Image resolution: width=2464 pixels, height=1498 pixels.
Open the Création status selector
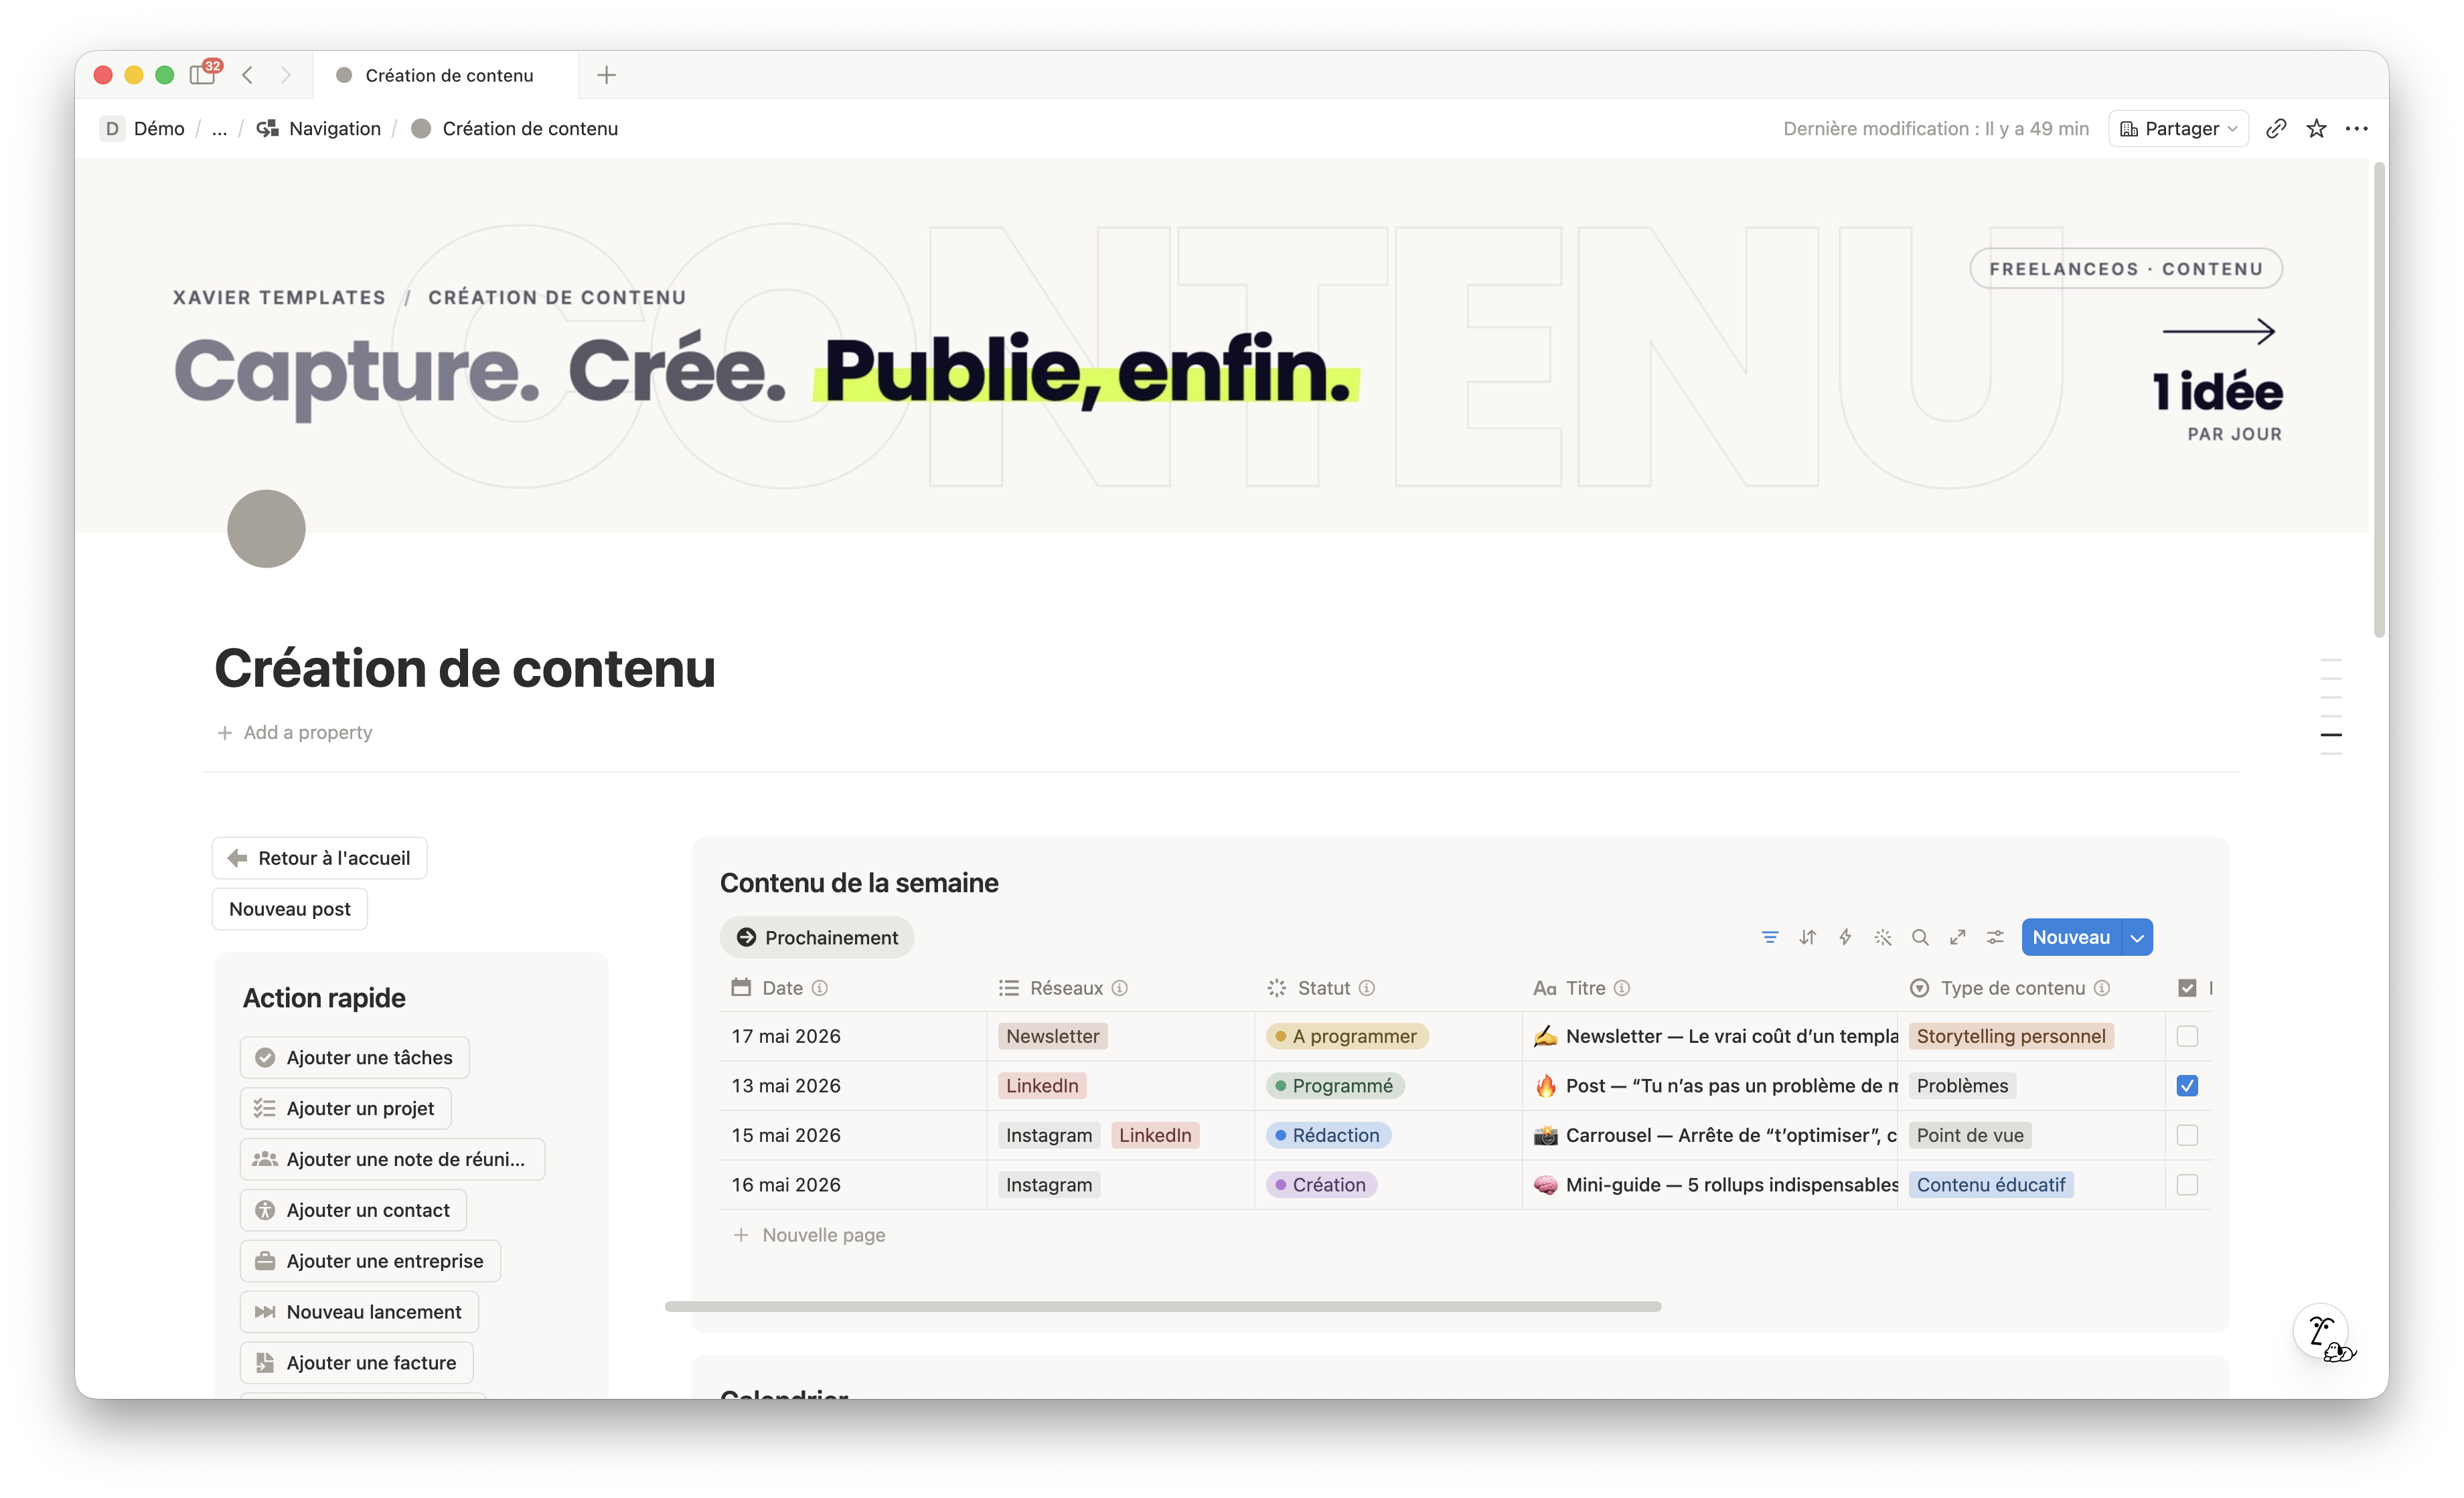1321,1185
